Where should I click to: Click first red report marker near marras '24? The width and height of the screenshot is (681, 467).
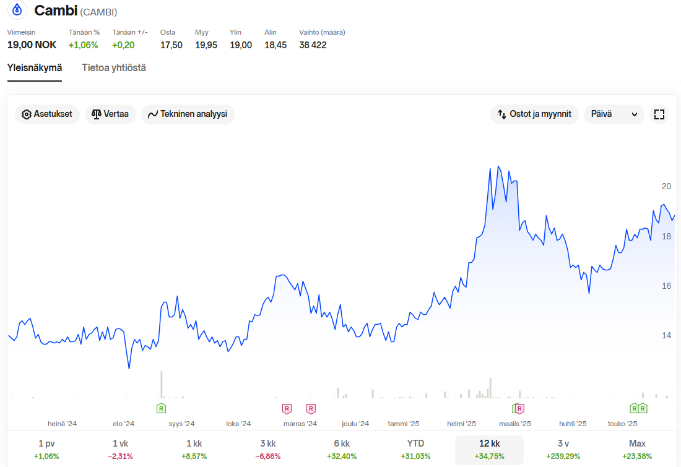point(287,408)
